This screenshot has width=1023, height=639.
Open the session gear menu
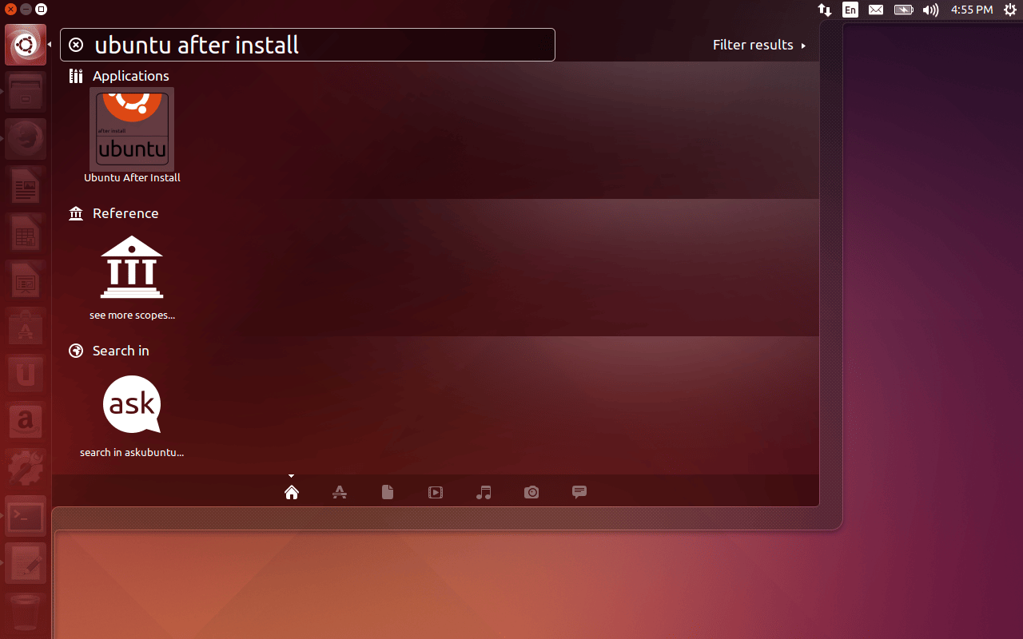[x=1009, y=10]
